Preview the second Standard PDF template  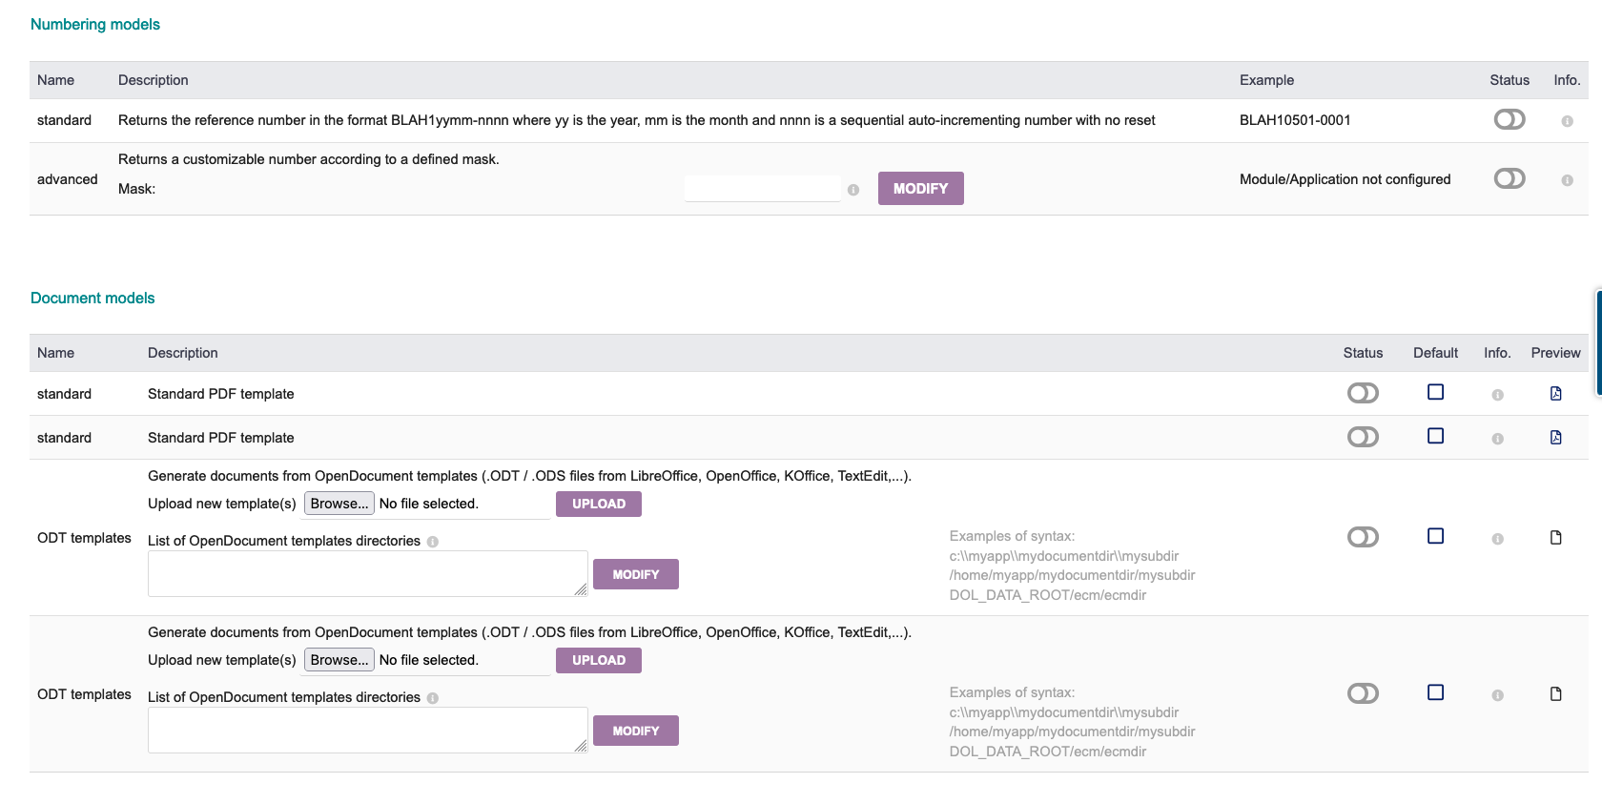coord(1555,438)
